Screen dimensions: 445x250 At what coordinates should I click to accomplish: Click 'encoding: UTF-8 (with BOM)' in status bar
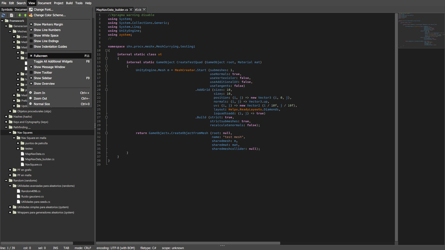(x=115, y=248)
